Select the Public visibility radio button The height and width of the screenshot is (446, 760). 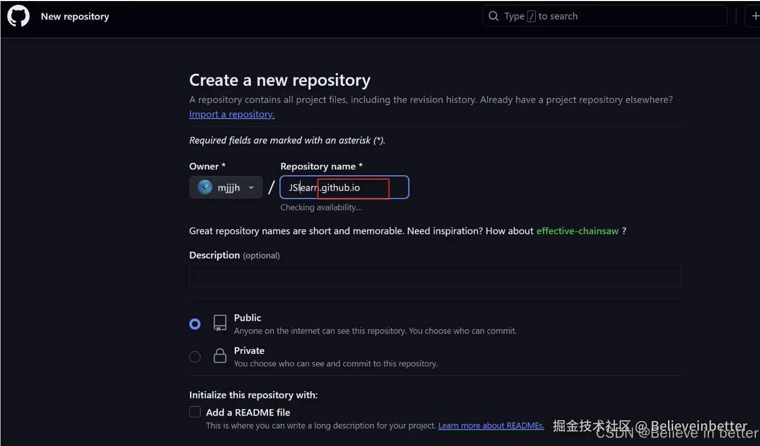tap(195, 324)
